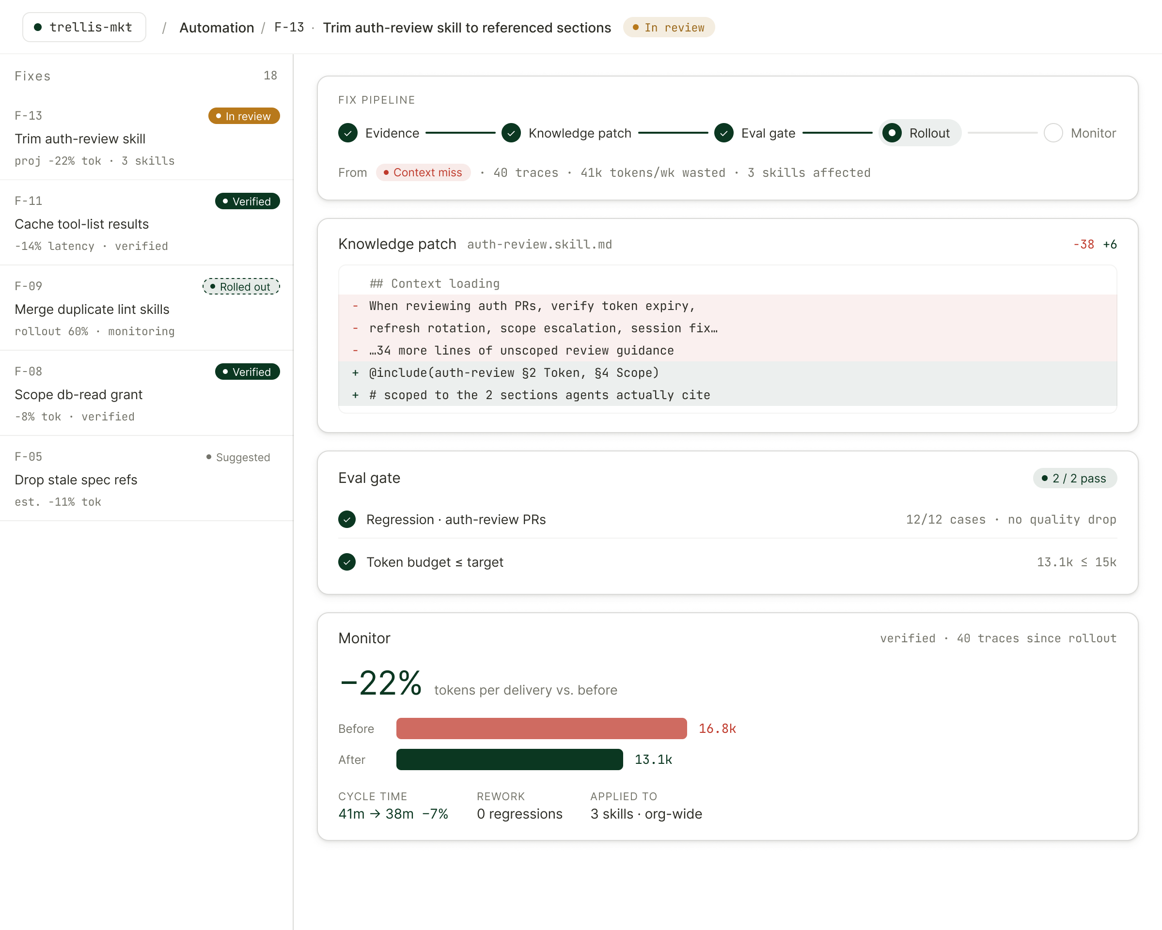Screen dimensions: 1162x930
Task: Click the green After token bar
Action: (x=509, y=759)
